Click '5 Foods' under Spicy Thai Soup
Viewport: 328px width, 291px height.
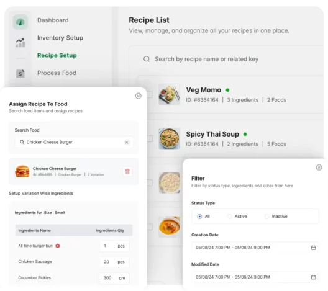(x=276, y=144)
